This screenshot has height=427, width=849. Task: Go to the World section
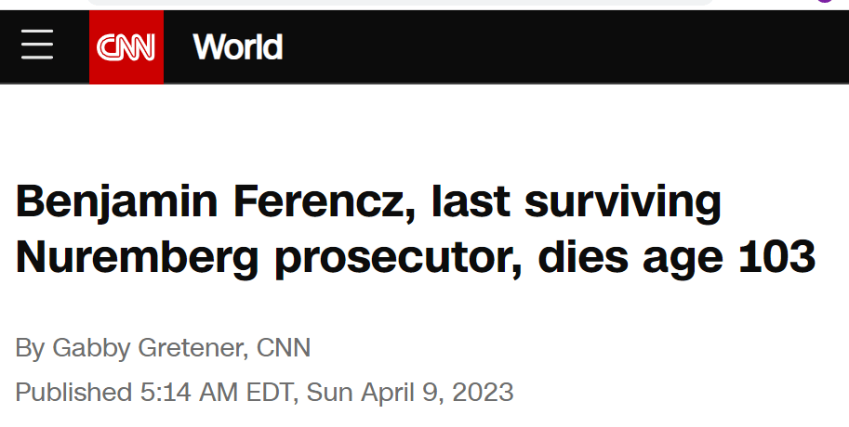click(237, 47)
